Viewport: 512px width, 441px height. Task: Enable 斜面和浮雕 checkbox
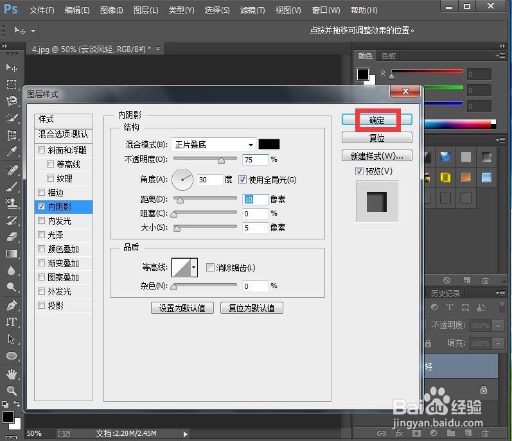[x=42, y=150]
